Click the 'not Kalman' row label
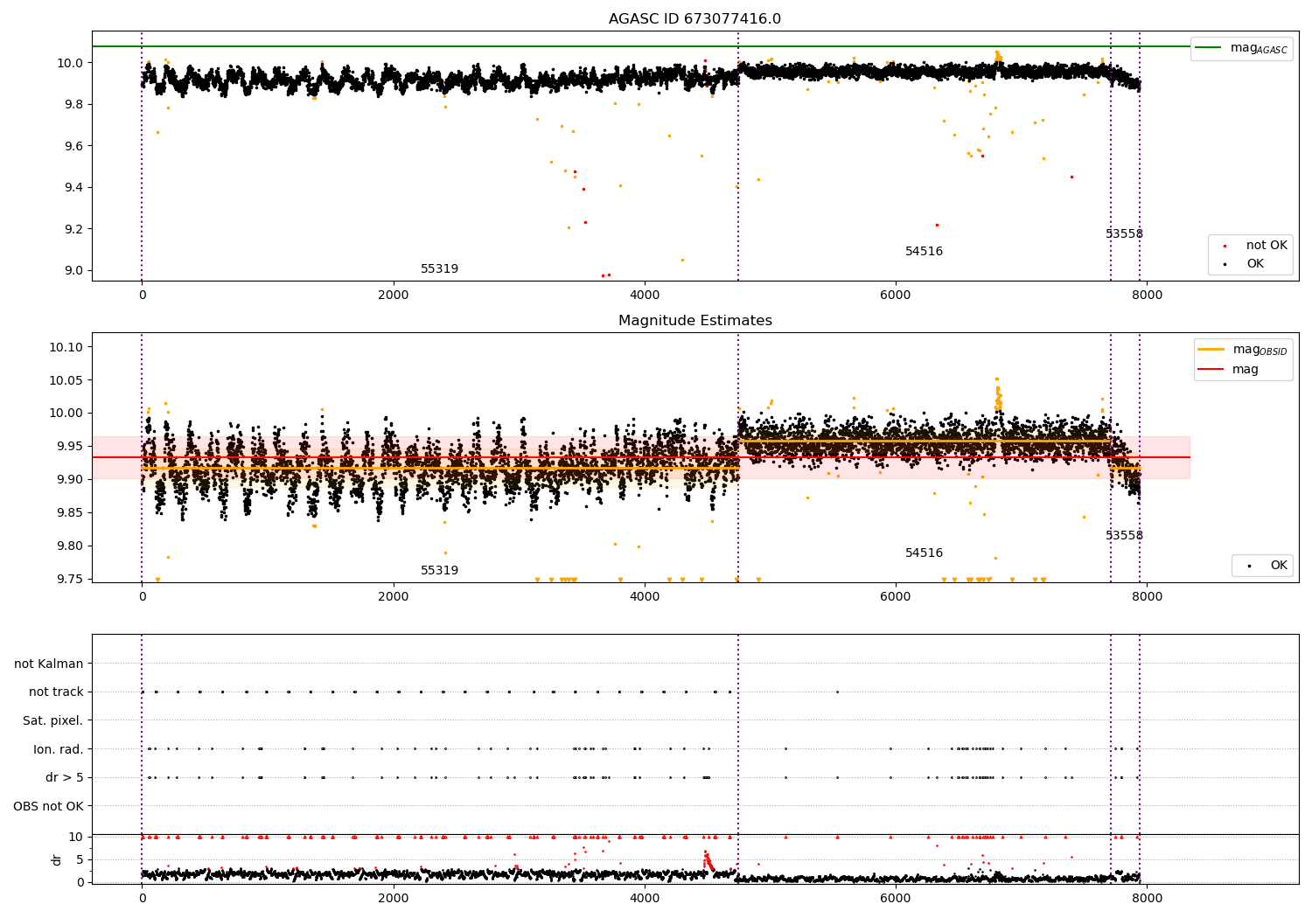1312x918 pixels. (x=49, y=664)
